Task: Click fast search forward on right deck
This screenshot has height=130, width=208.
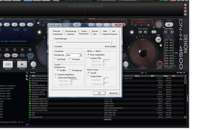Action: click(145, 32)
